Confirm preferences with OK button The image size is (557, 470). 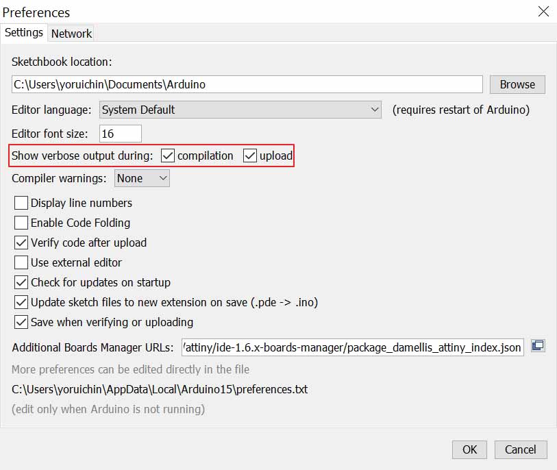coord(469,449)
